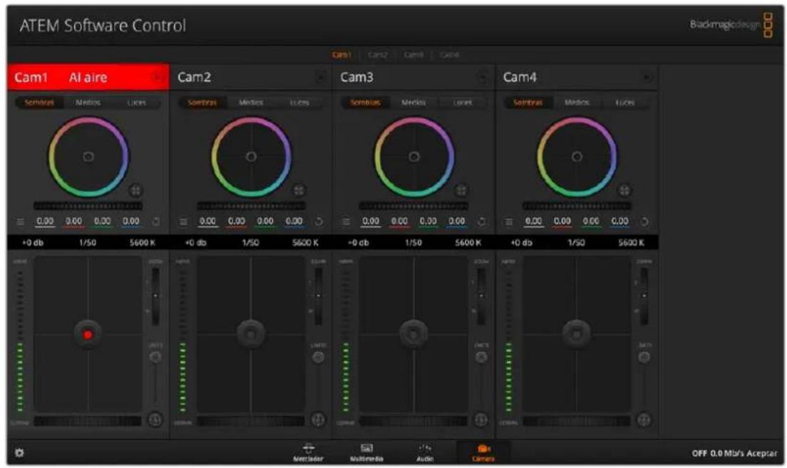The height and width of the screenshot is (468, 787).
Task: Choose Sombras for Cam3 color wheel
Action: pyautogui.click(x=365, y=103)
